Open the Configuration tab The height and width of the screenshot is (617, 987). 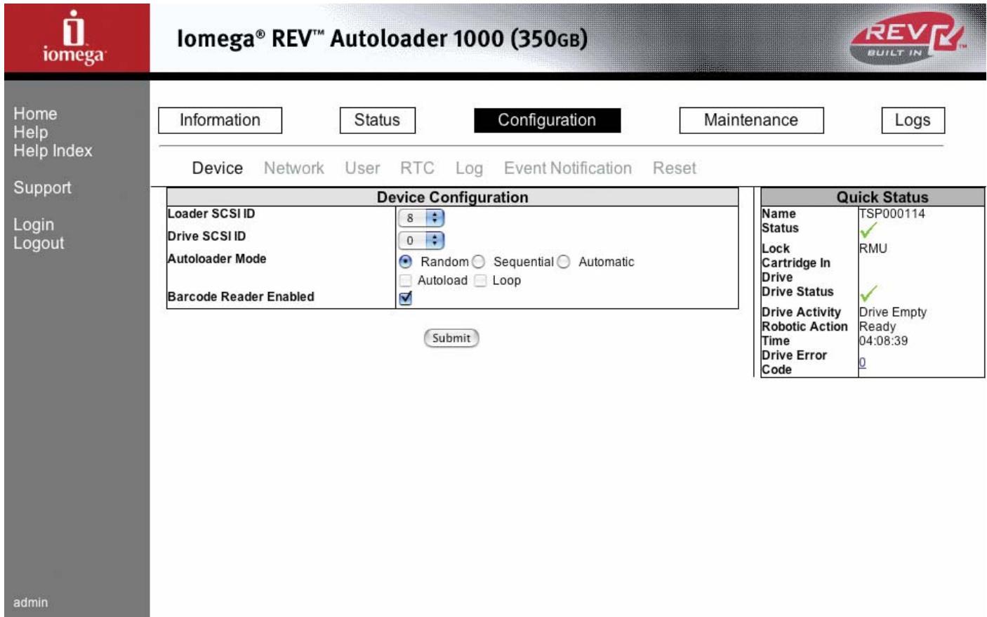coord(547,120)
